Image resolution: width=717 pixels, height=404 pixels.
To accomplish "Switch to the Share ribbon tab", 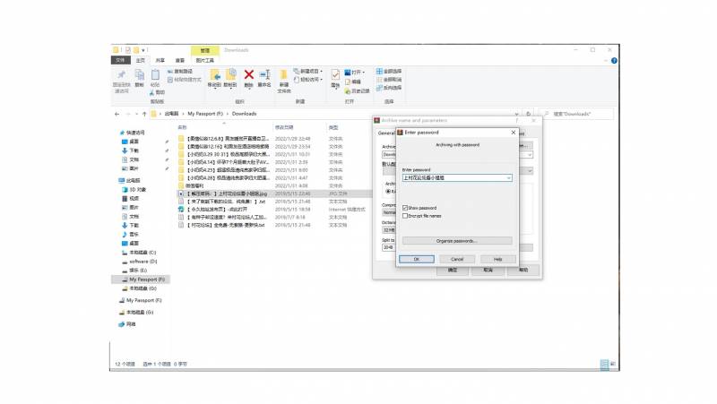I will pyautogui.click(x=160, y=60).
